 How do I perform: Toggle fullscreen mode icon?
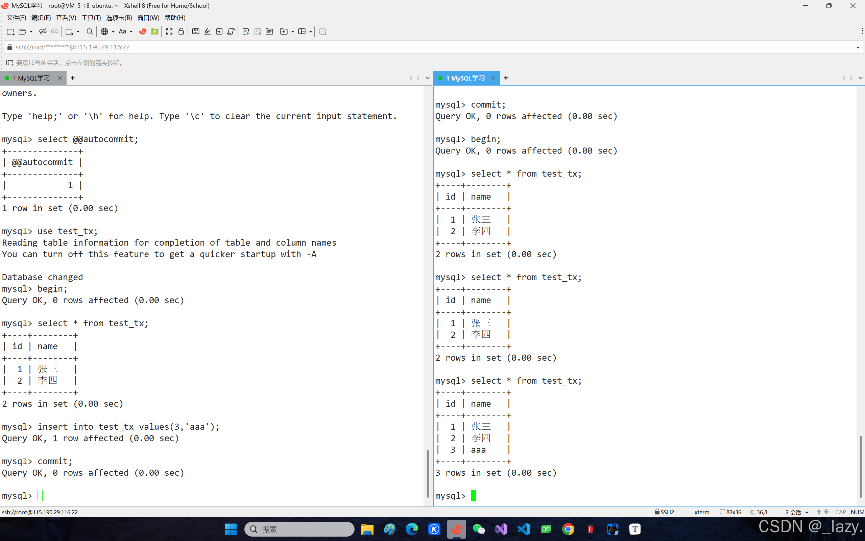tap(169, 31)
